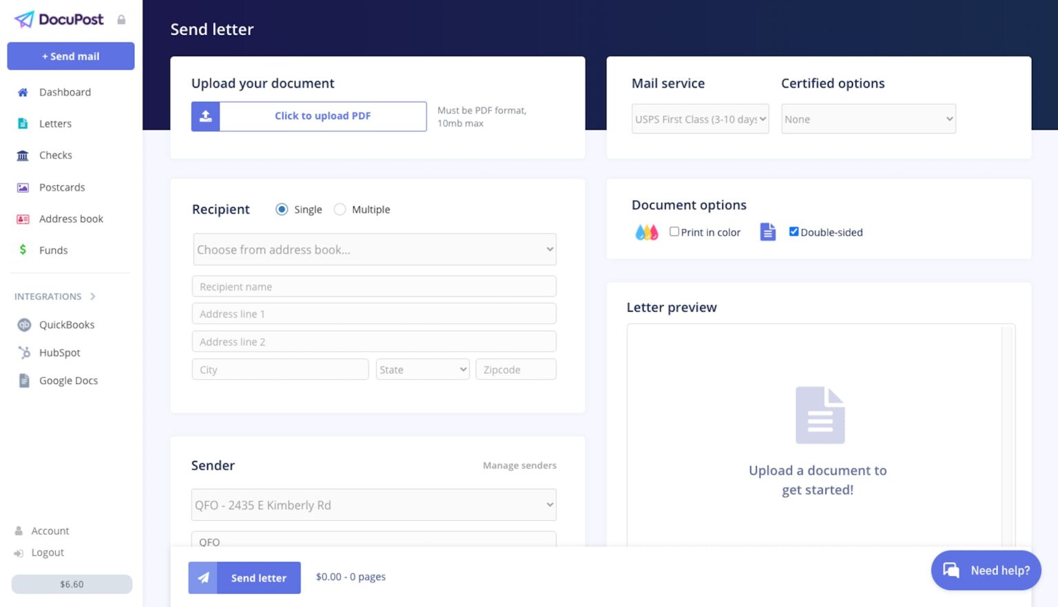Select the Multiple recipient radio button

(340, 209)
